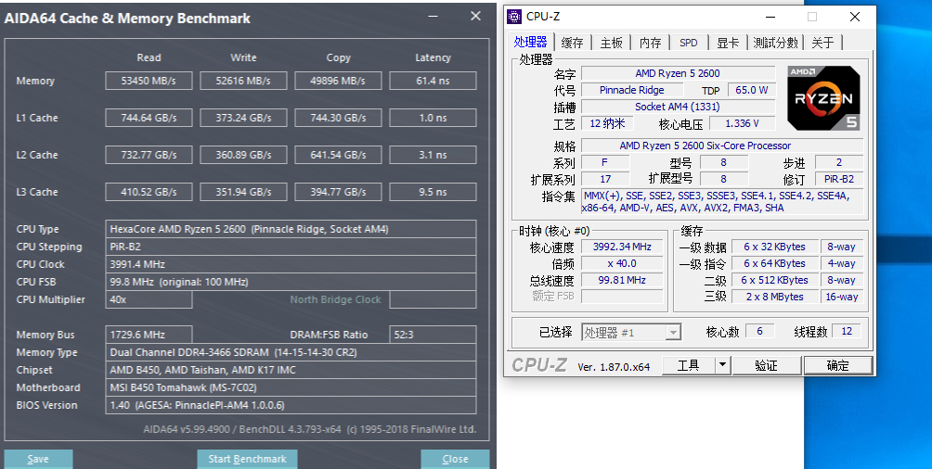The height and width of the screenshot is (469, 932).
Task: Click the 确定 (OK) button in CPU-Z
Action: (x=838, y=365)
